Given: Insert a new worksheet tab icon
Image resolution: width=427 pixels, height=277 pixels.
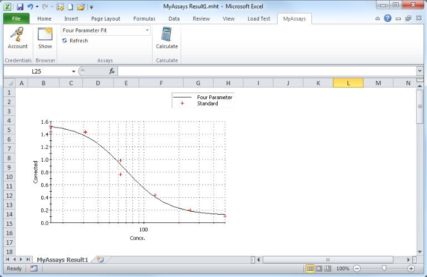Looking at the screenshot, I should click(x=100, y=260).
